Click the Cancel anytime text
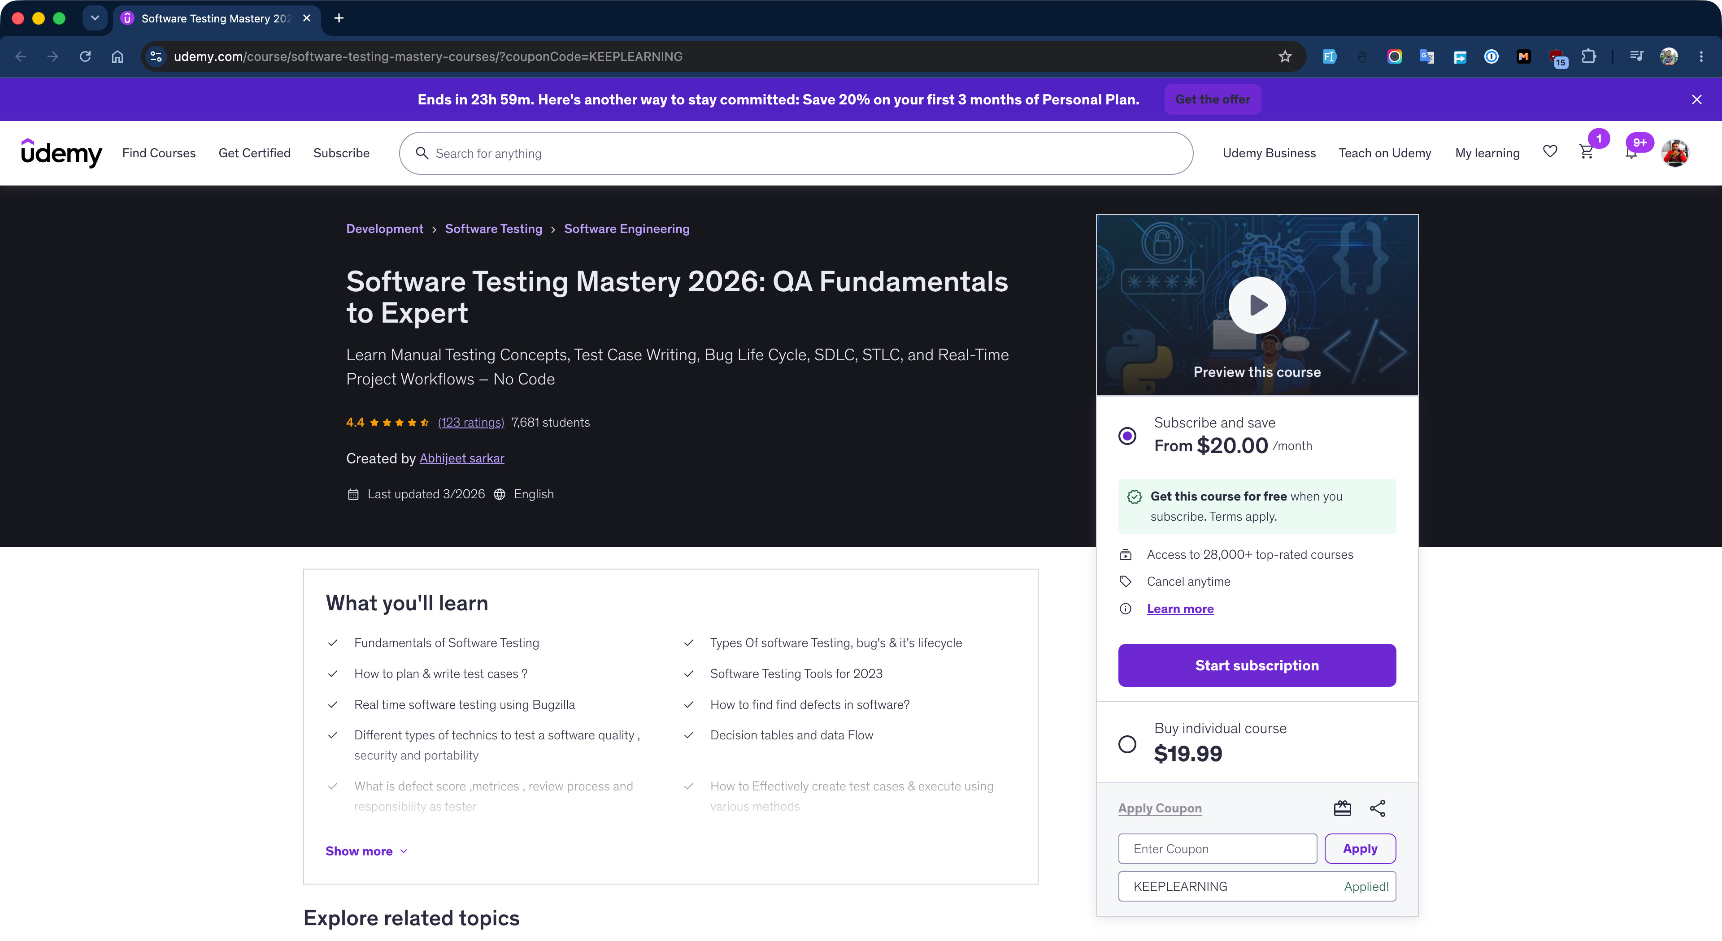1722x941 pixels. pyautogui.click(x=1188, y=581)
